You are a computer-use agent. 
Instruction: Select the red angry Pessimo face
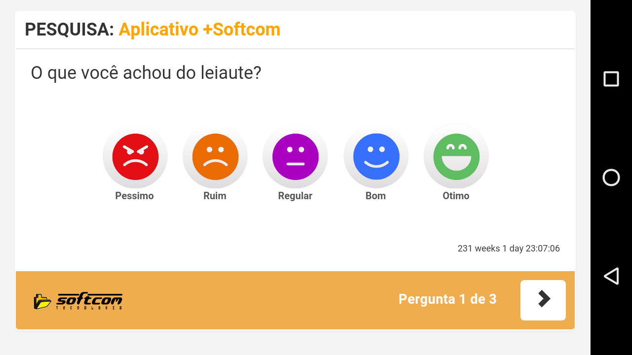point(135,156)
